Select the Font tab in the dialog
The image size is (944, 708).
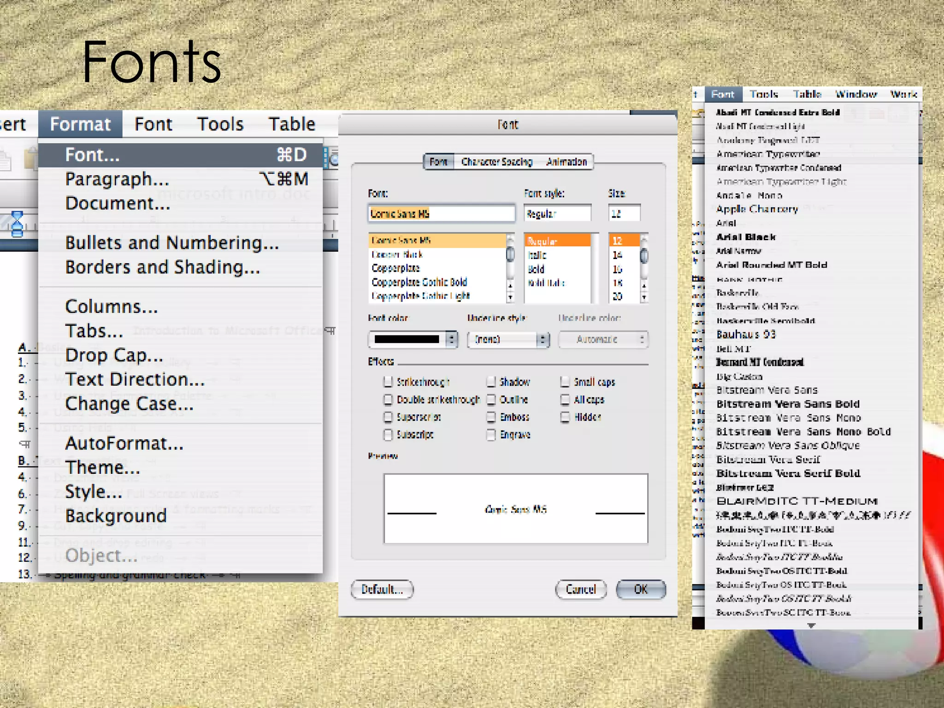point(438,162)
